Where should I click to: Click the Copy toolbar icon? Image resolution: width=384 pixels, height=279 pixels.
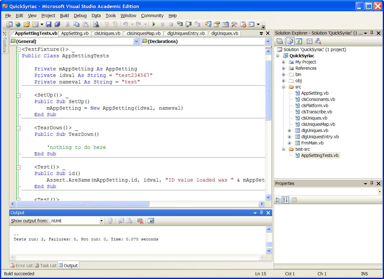click(x=76, y=24)
